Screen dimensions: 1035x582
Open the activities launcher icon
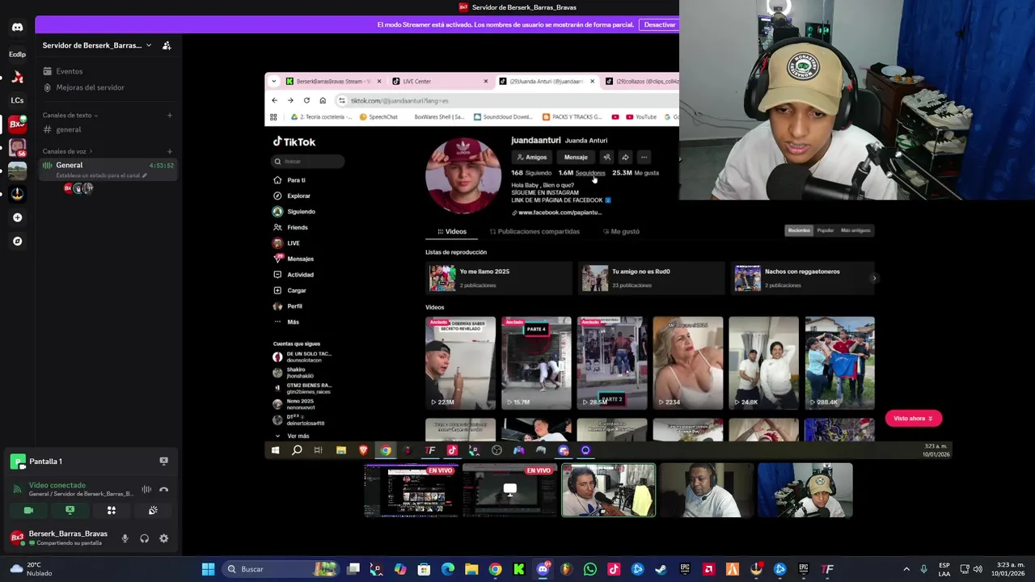[112, 510]
